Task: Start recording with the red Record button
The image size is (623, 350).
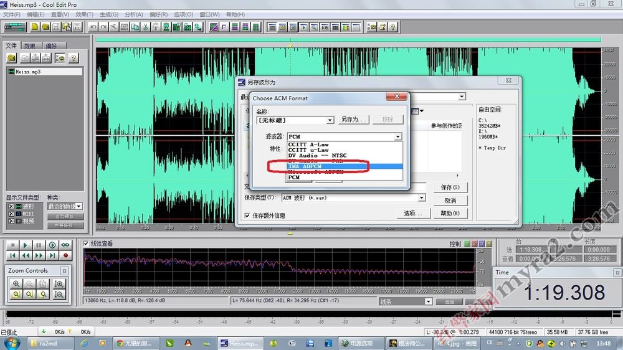Action: tap(65, 255)
